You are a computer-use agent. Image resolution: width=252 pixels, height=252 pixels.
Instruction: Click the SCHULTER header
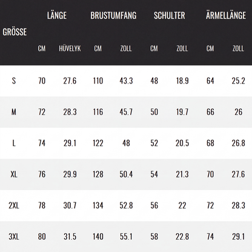[170, 15]
